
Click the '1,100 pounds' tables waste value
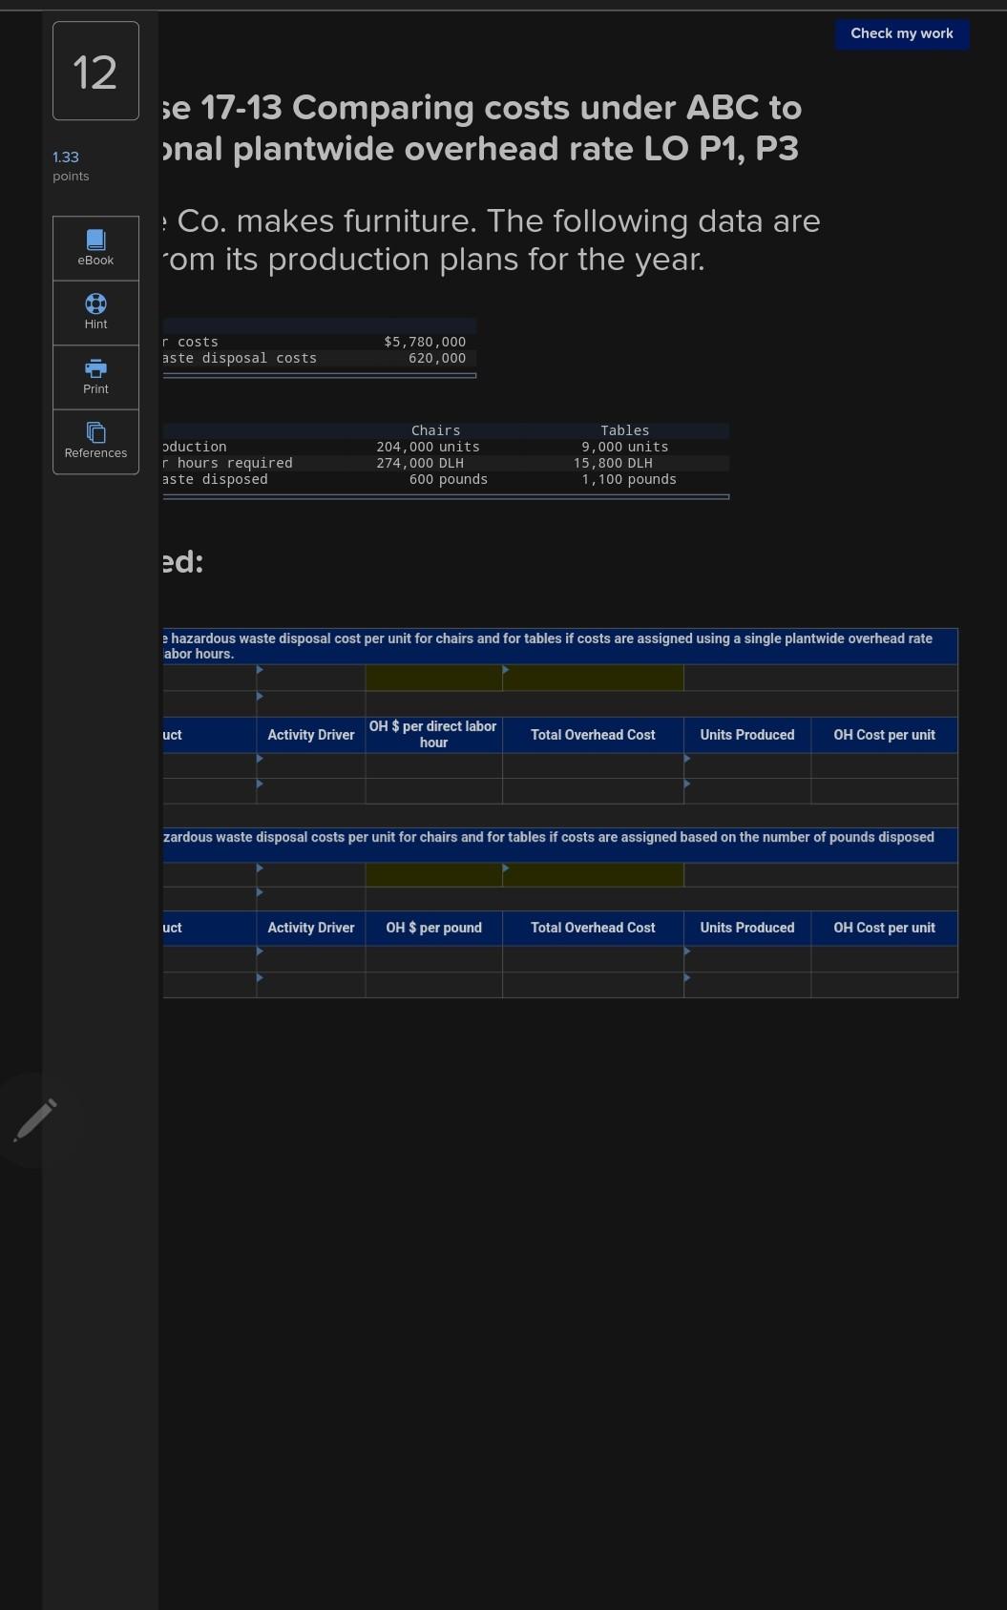tap(629, 479)
